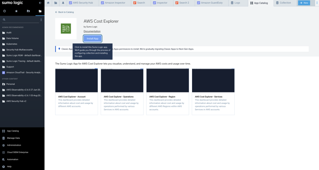Click the Help question mark icon
319x170 pixels.
tap(3, 167)
